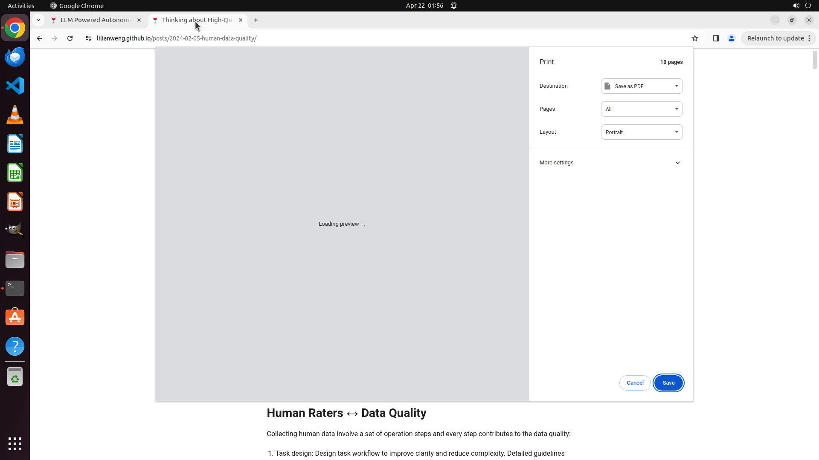Open site information icon in address bar
Viewport: 819px width, 460px height.
[x=88, y=38]
